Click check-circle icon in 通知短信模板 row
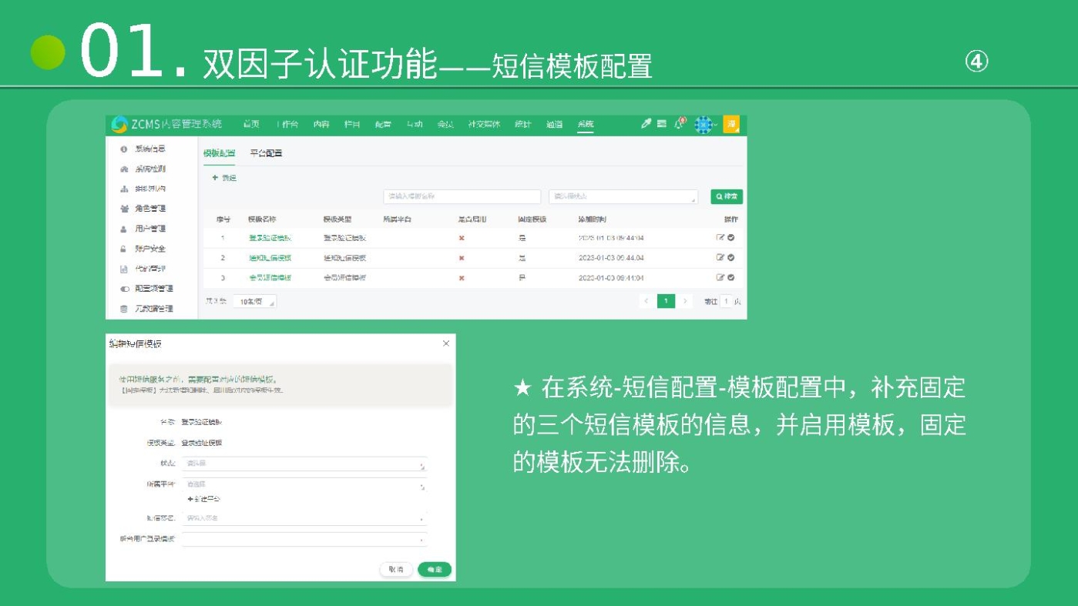1078x606 pixels. (x=731, y=257)
